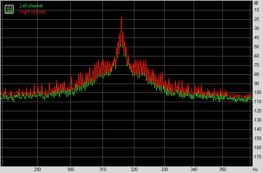263x173 pixels.
Task: Click the spectrum graph icon at top-left
Action: [x=9, y=9]
